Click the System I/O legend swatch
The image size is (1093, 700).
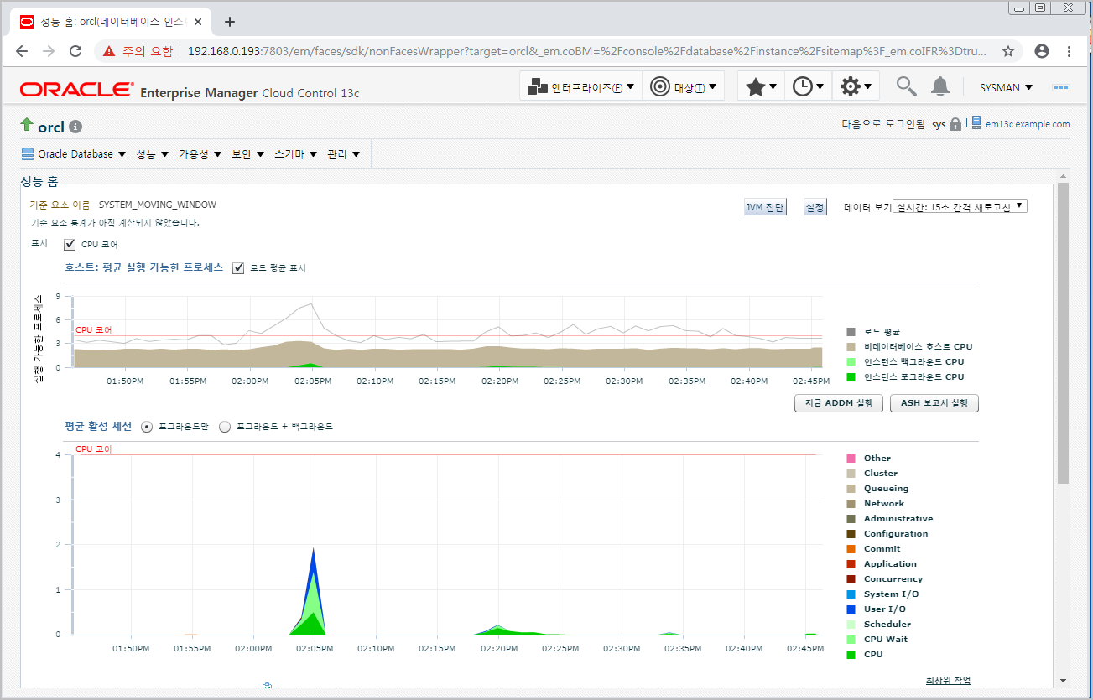[851, 594]
